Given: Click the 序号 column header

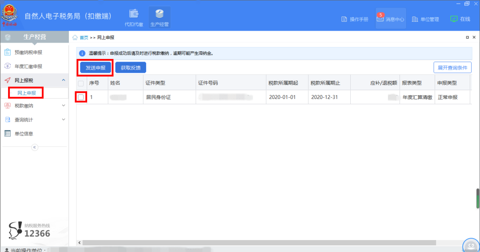Looking at the screenshot, I should click(x=97, y=83).
